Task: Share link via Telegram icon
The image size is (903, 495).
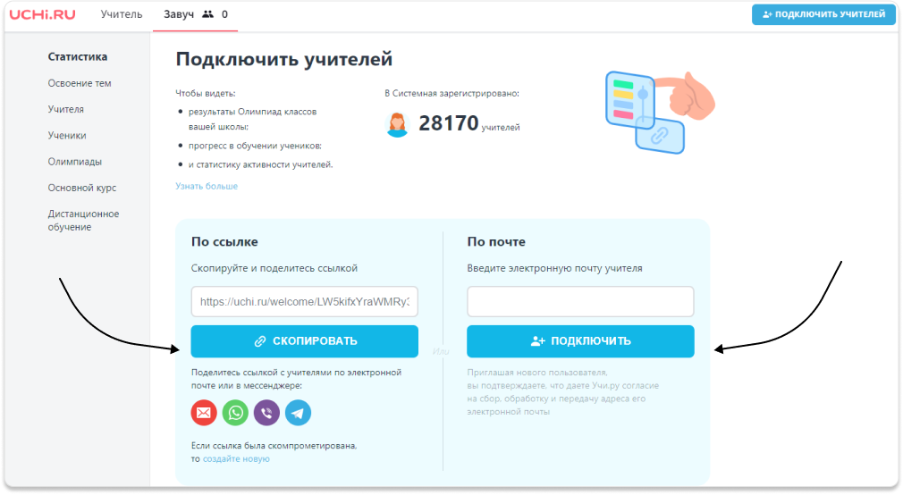Action: coord(299,413)
